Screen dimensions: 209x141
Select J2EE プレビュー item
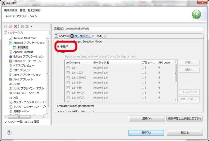pyautogui.click(x=23, y=70)
